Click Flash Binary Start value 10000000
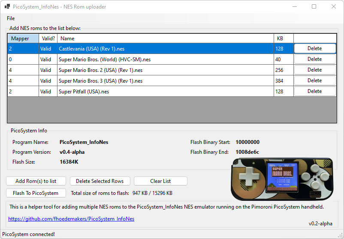Image resolution: width=344 pixels, height=239 pixels. [247, 142]
